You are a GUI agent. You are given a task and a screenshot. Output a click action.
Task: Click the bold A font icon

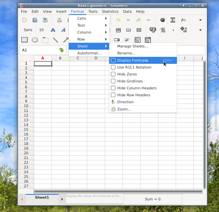point(53,30)
